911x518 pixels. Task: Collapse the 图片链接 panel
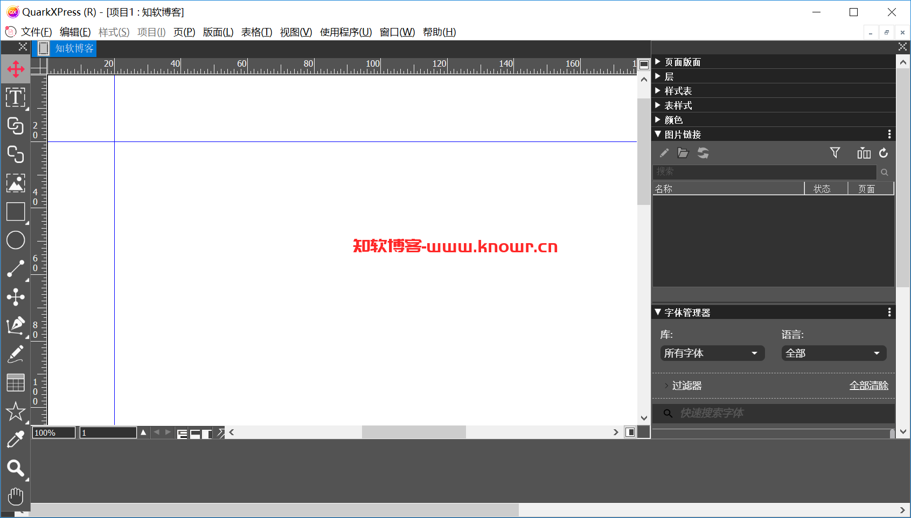(x=658, y=134)
